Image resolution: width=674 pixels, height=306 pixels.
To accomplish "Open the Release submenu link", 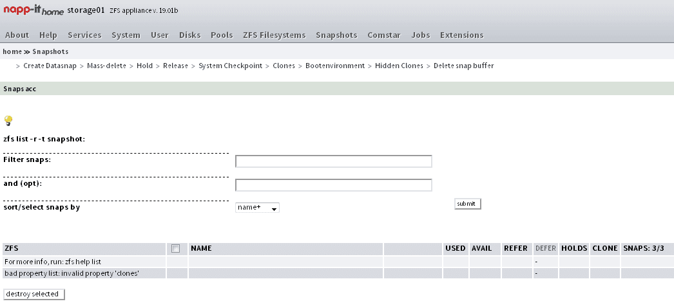I will [x=175, y=66].
